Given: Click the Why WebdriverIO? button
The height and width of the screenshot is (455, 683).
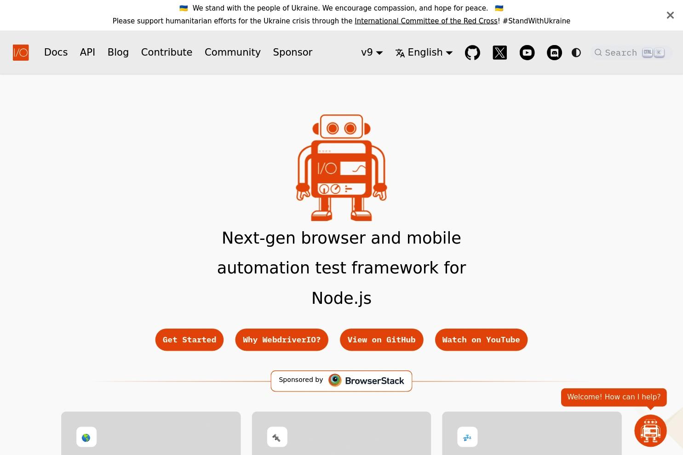Looking at the screenshot, I should pyautogui.click(x=281, y=340).
